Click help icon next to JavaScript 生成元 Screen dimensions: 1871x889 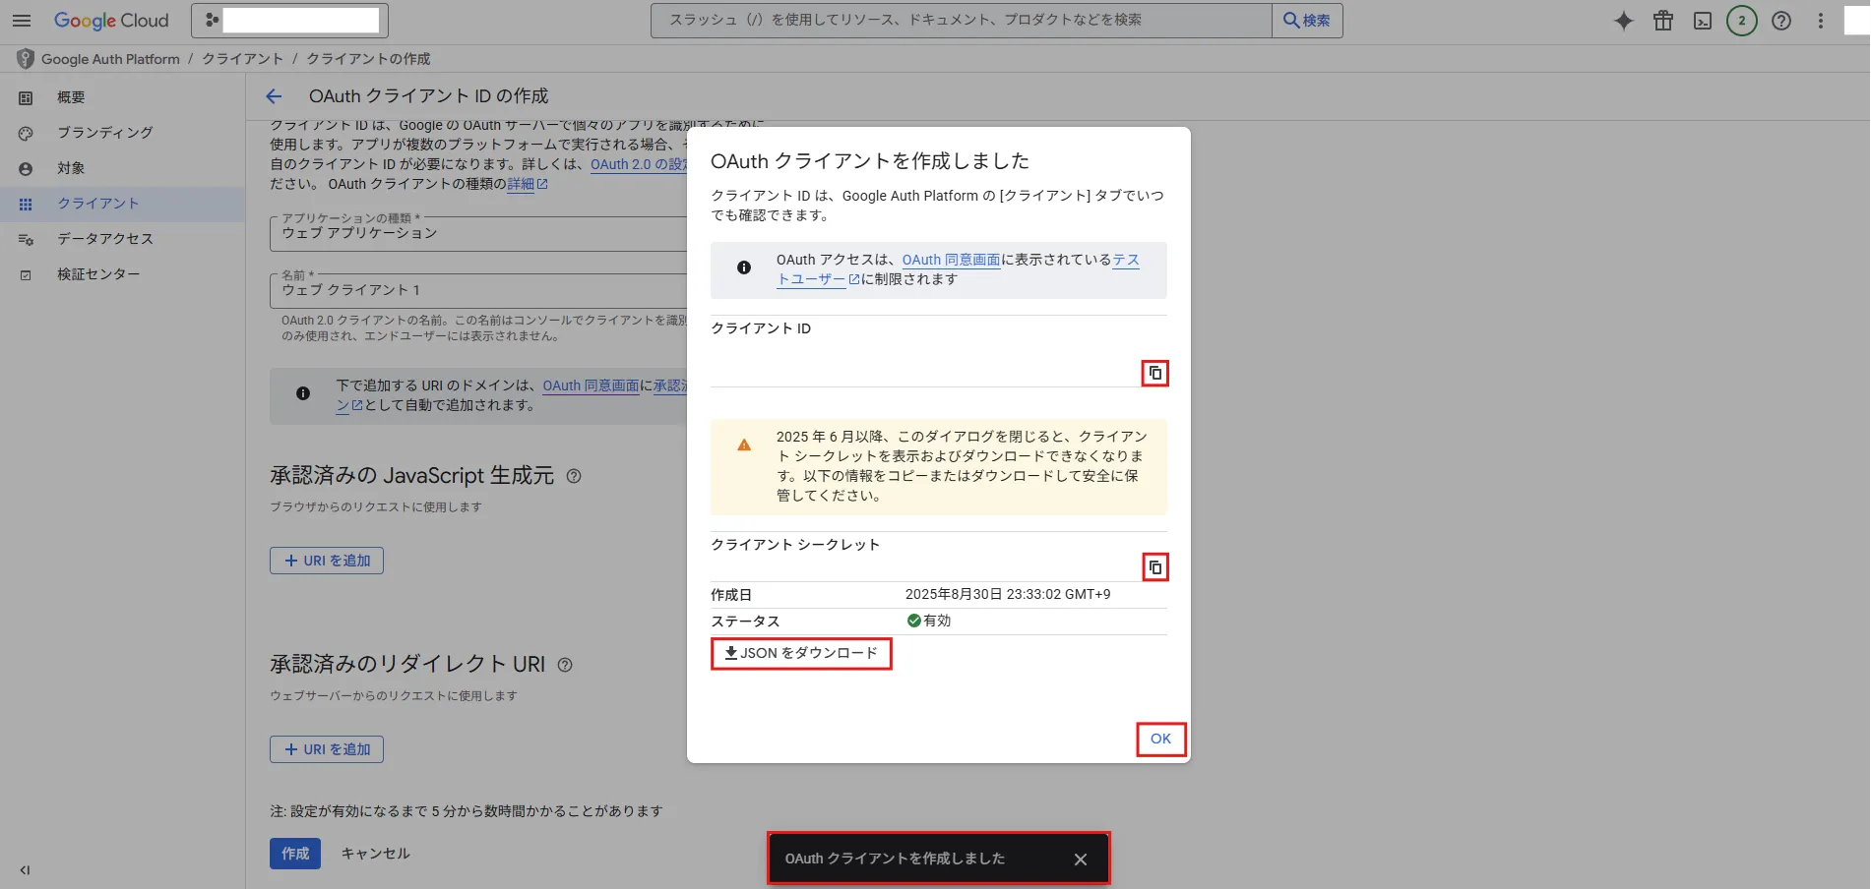[x=574, y=476]
